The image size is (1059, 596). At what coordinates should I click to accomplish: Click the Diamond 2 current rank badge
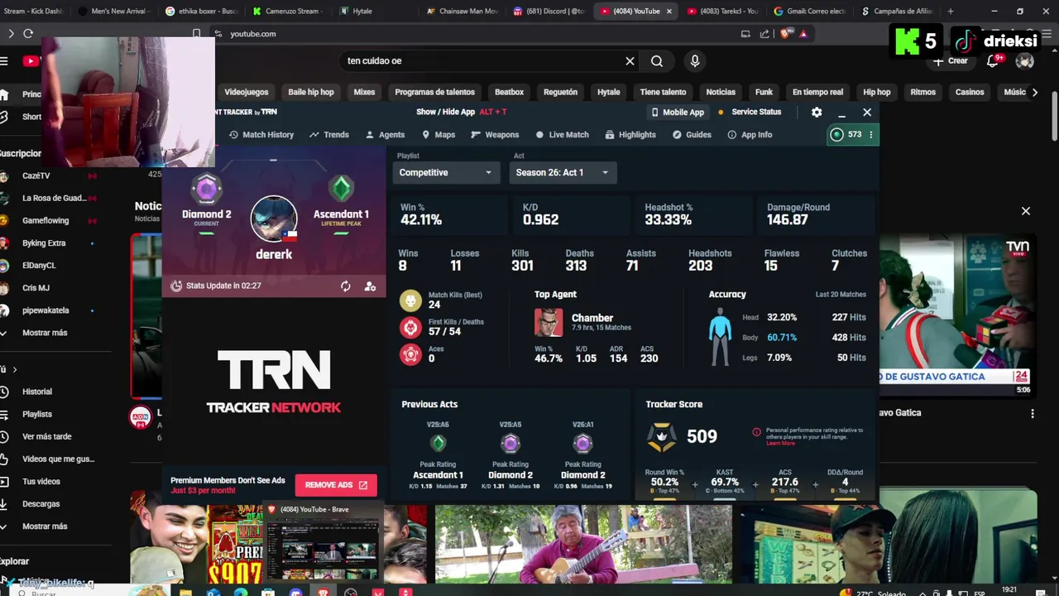[206, 190]
